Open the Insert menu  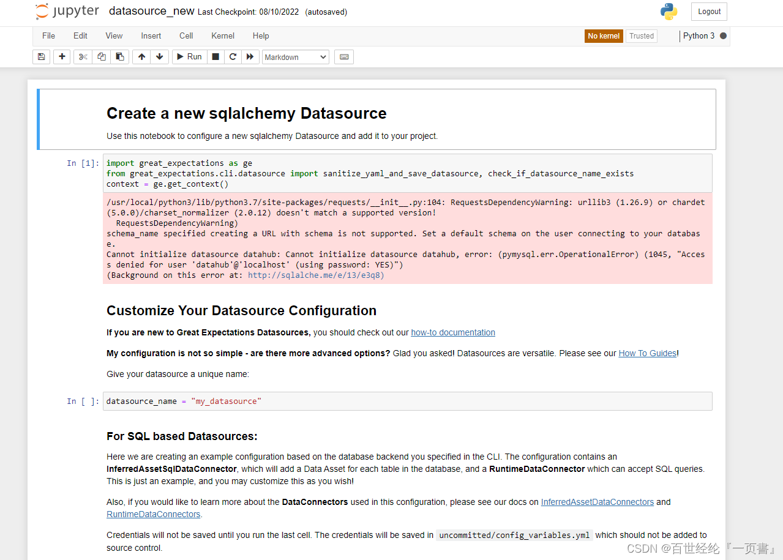coord(151,36)
